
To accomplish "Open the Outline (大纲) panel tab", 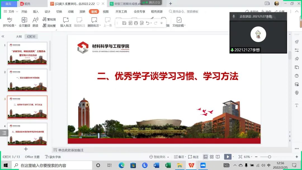I will 19,37.
